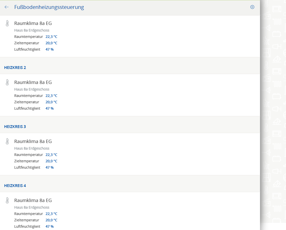Click the back arrow next to Fußbodenheizungssteuerung

[7, 7]
